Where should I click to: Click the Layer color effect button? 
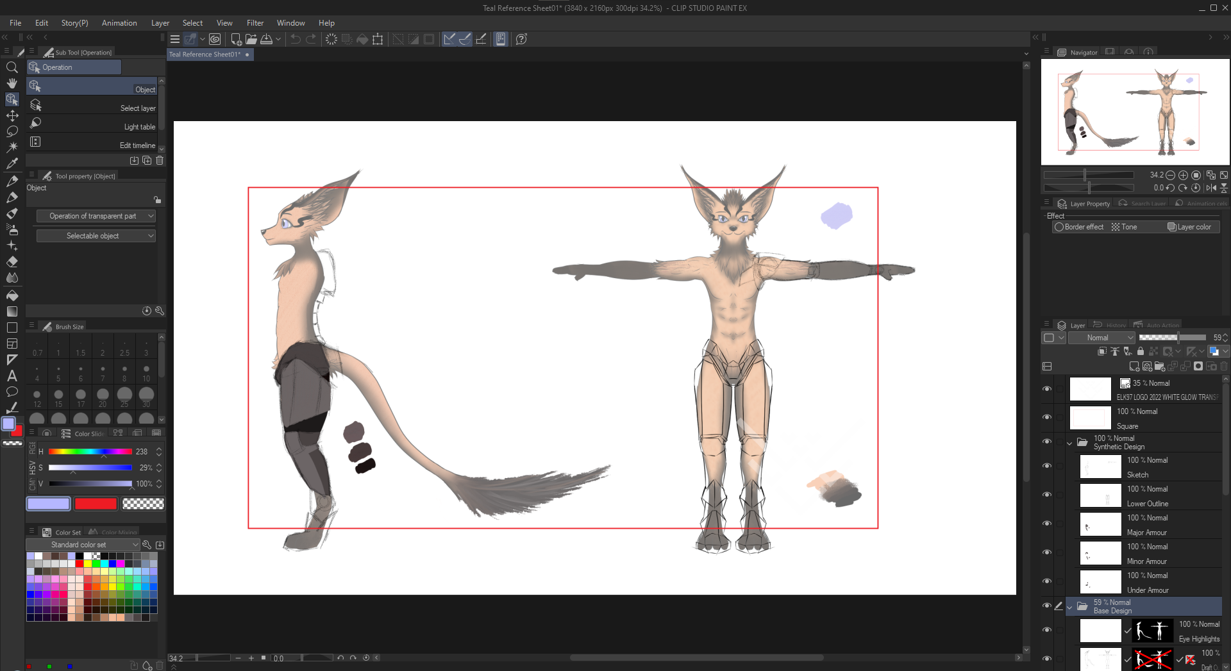(x=1189, y=227)
